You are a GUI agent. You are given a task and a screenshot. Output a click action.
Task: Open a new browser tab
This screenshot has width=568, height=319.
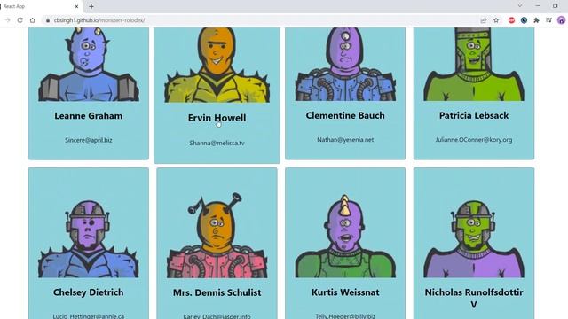click(x=91, y=6)
